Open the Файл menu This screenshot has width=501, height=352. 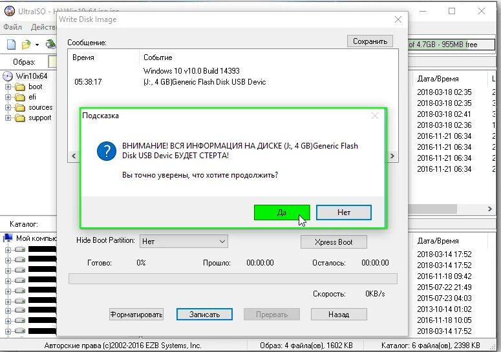point(12,27)
